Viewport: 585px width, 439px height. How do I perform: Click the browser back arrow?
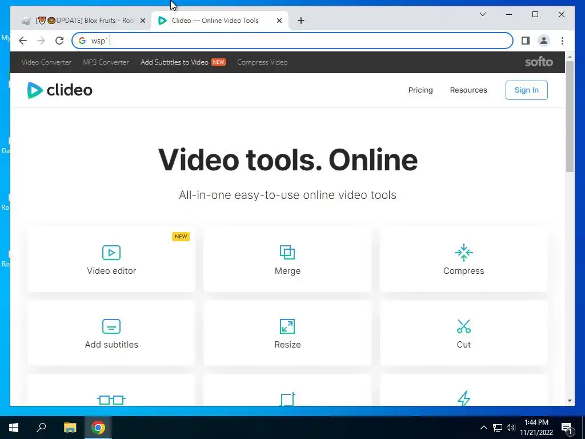point(23,41)
